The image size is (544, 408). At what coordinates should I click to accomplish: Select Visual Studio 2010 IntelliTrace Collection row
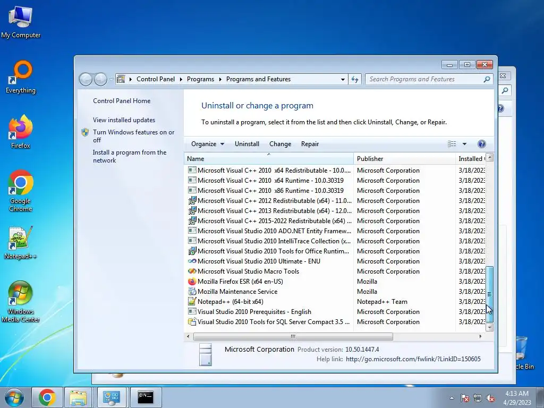click(336, 241)
